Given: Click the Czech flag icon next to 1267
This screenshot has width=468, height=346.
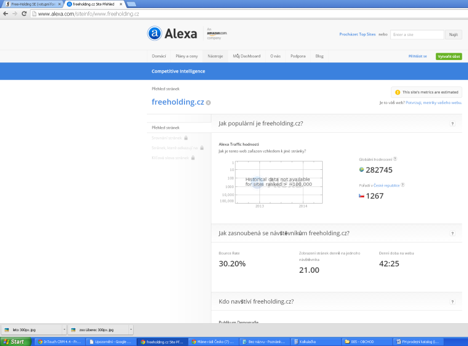Looking at the screenshot, I should 362,196.
